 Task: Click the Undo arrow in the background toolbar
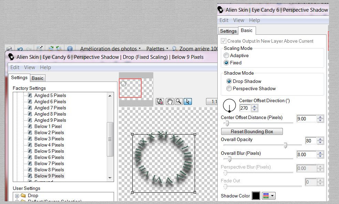coord(20,49)
